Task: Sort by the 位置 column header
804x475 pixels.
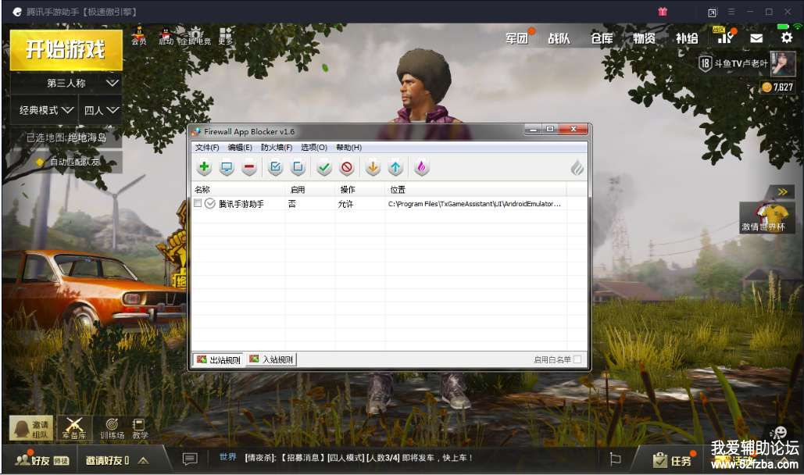Action: pyautogui.click(x=476, y=190)
